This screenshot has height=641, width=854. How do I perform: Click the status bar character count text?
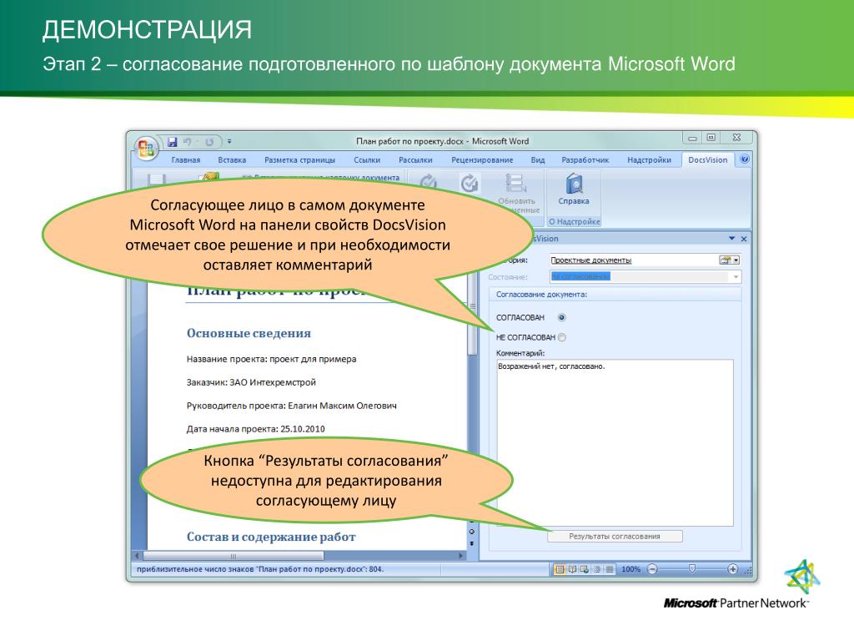click(260, 569)
